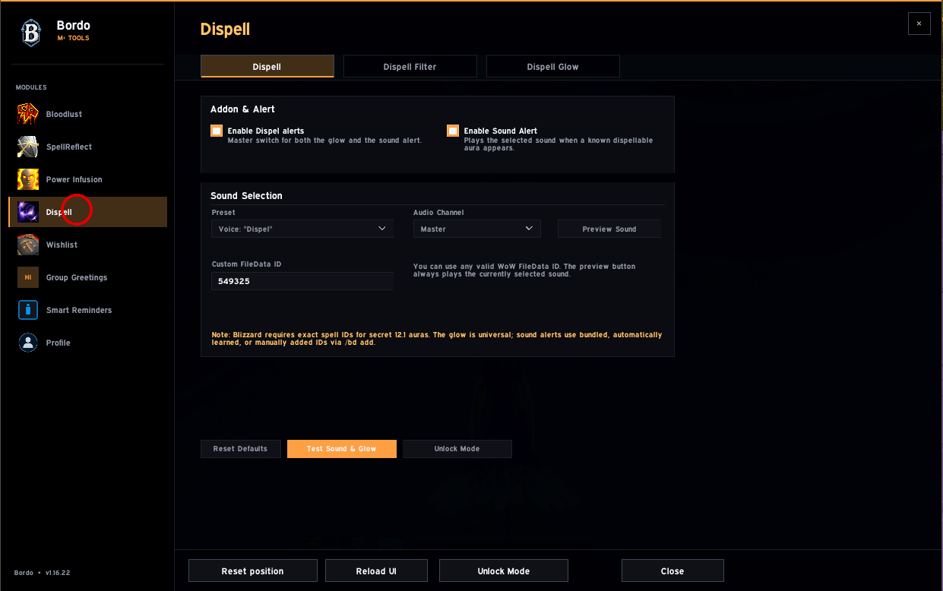Click the Sound Selection section heading

tap(246, 196)
